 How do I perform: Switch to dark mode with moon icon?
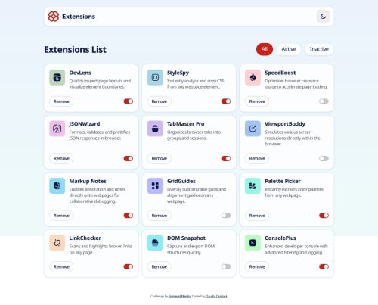tap(323, 17)
